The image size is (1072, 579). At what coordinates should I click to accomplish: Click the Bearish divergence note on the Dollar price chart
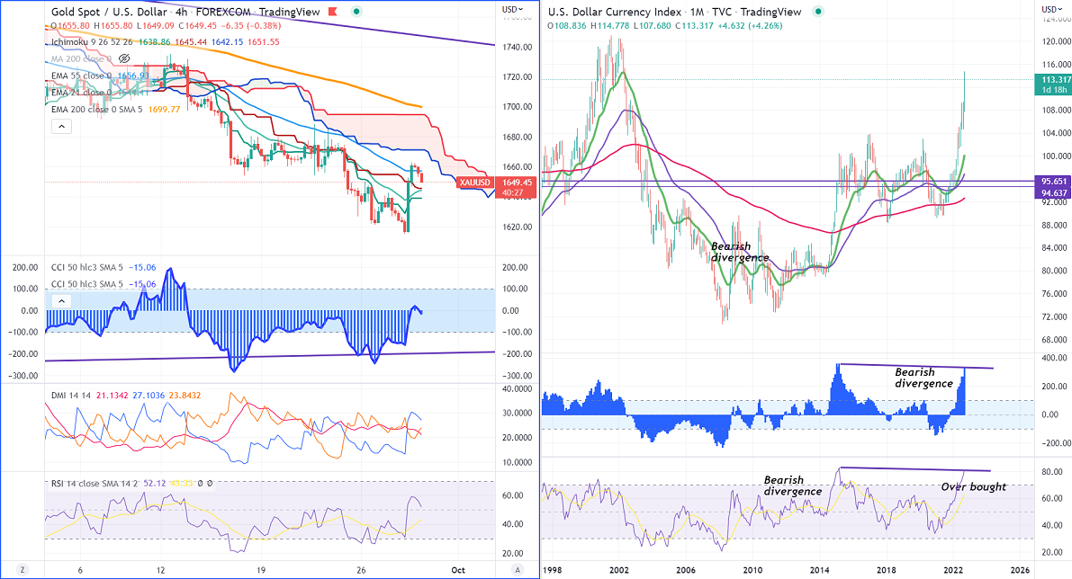740,252
